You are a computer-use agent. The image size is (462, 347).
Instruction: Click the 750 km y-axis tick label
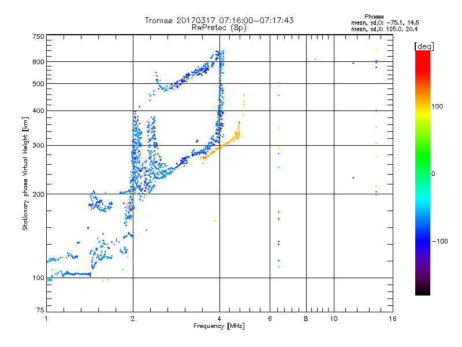[39, 36]
